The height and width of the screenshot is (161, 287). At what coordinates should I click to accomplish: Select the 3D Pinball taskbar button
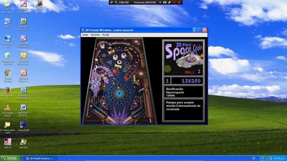pyautogui.click(x=41, y=158)
